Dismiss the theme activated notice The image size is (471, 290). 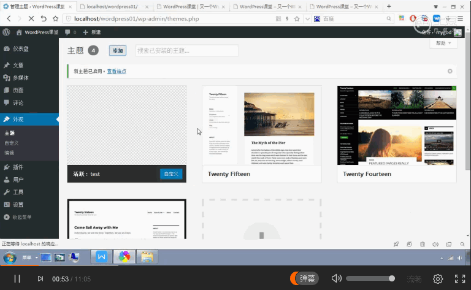coord(450,71)
